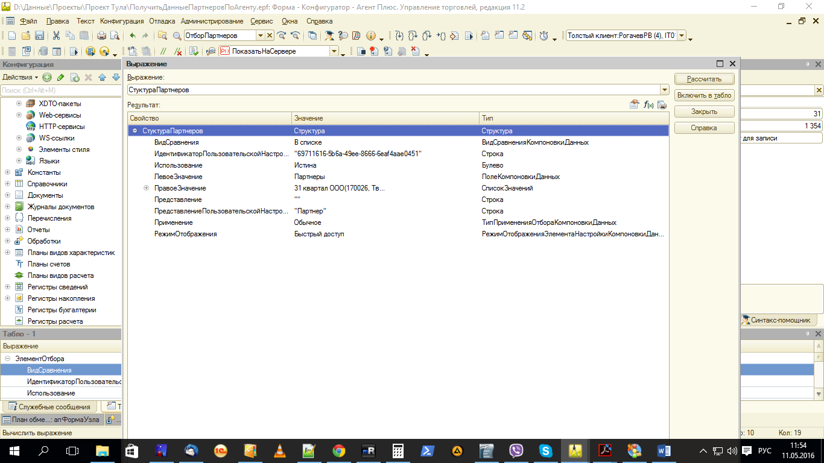Viewport: 824px width, 463px height.
Task: Expand the ПравоеЗначение row
Action: pyautogui.click(x=146, y=188)
